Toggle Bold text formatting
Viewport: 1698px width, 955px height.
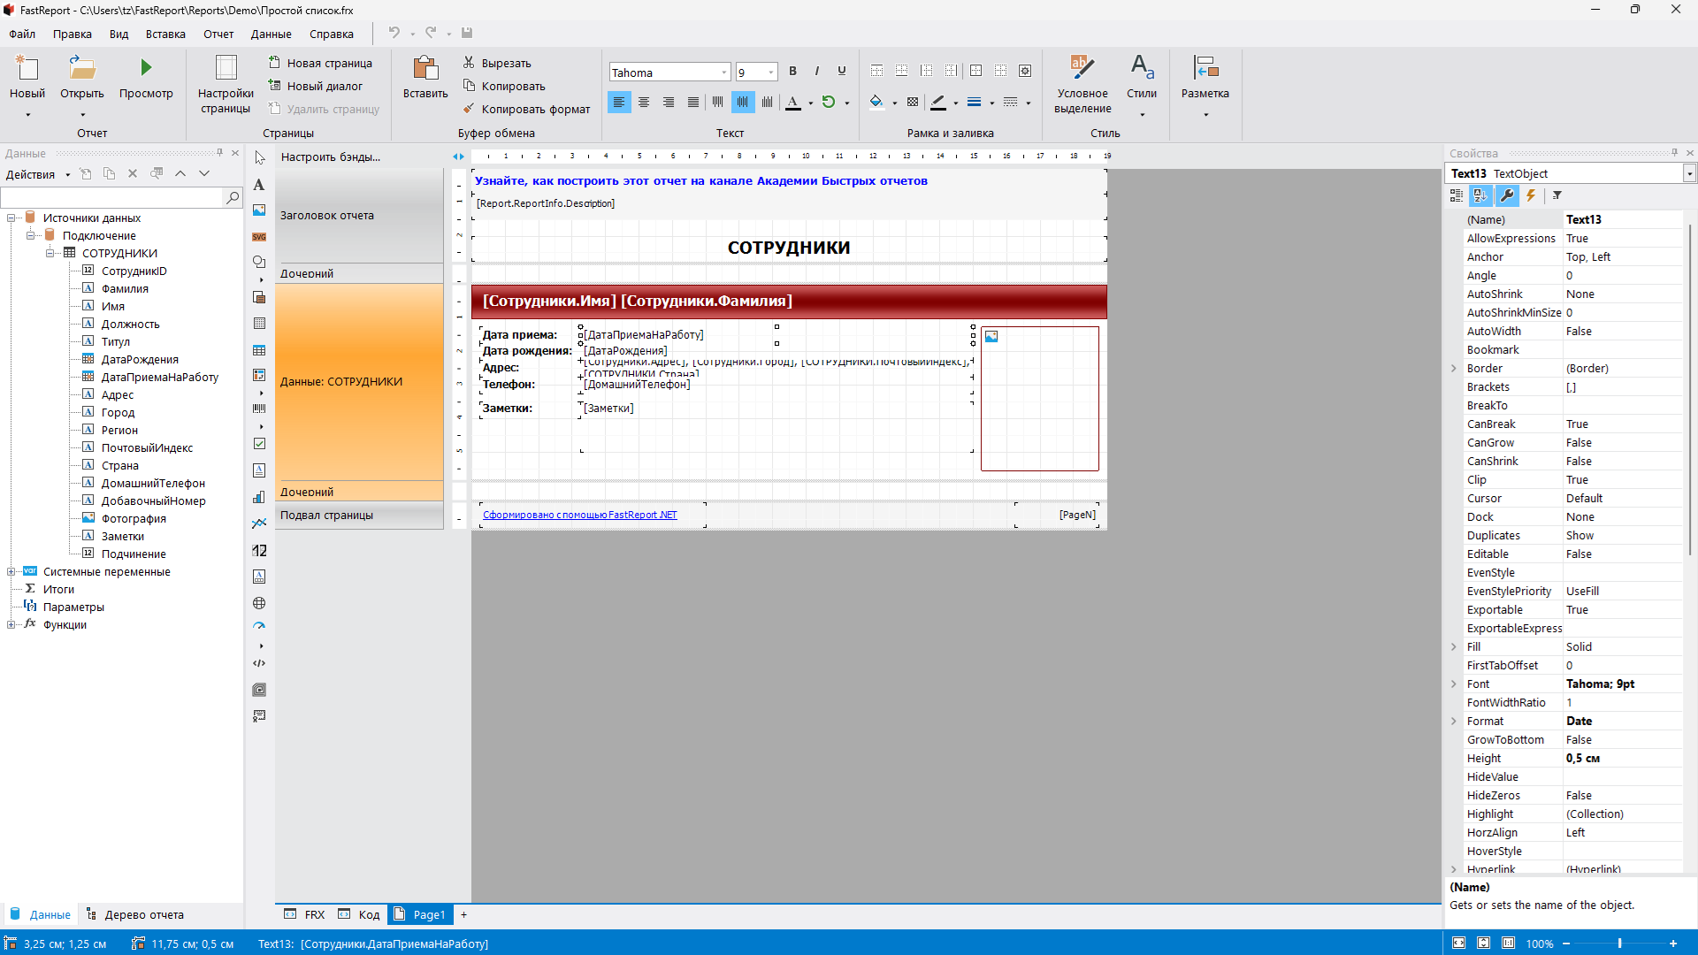(792, 72)
